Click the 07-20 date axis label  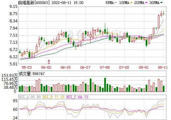tap(124, 67)
